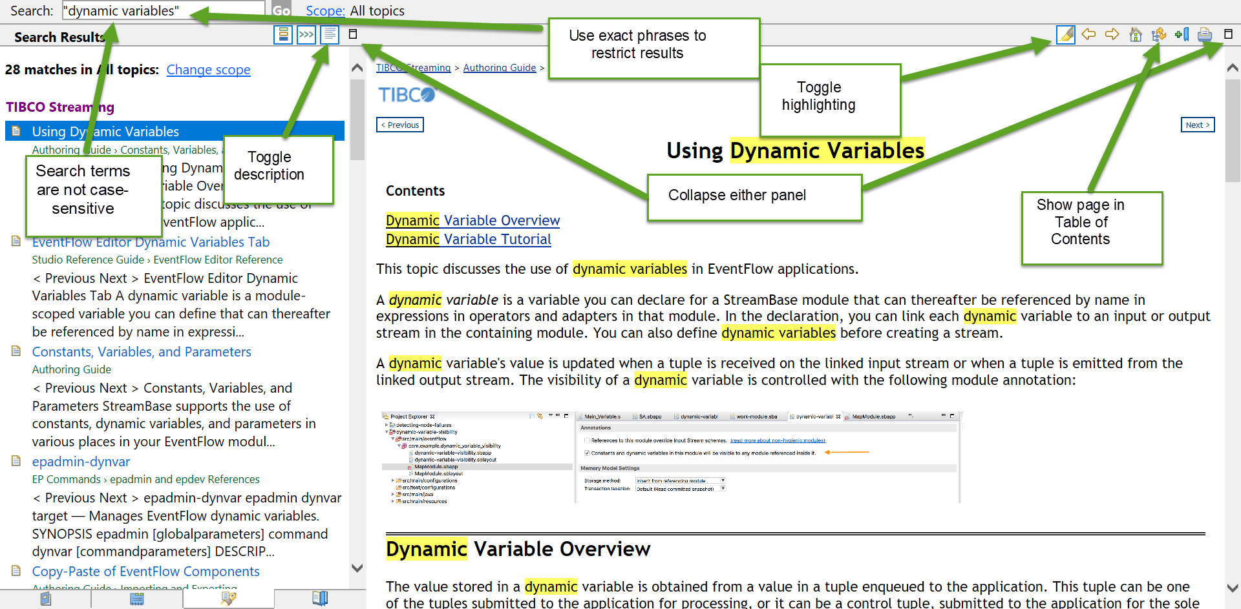
Task: Click the TIBCO Streaming category heading
Action: pos(60,107)
